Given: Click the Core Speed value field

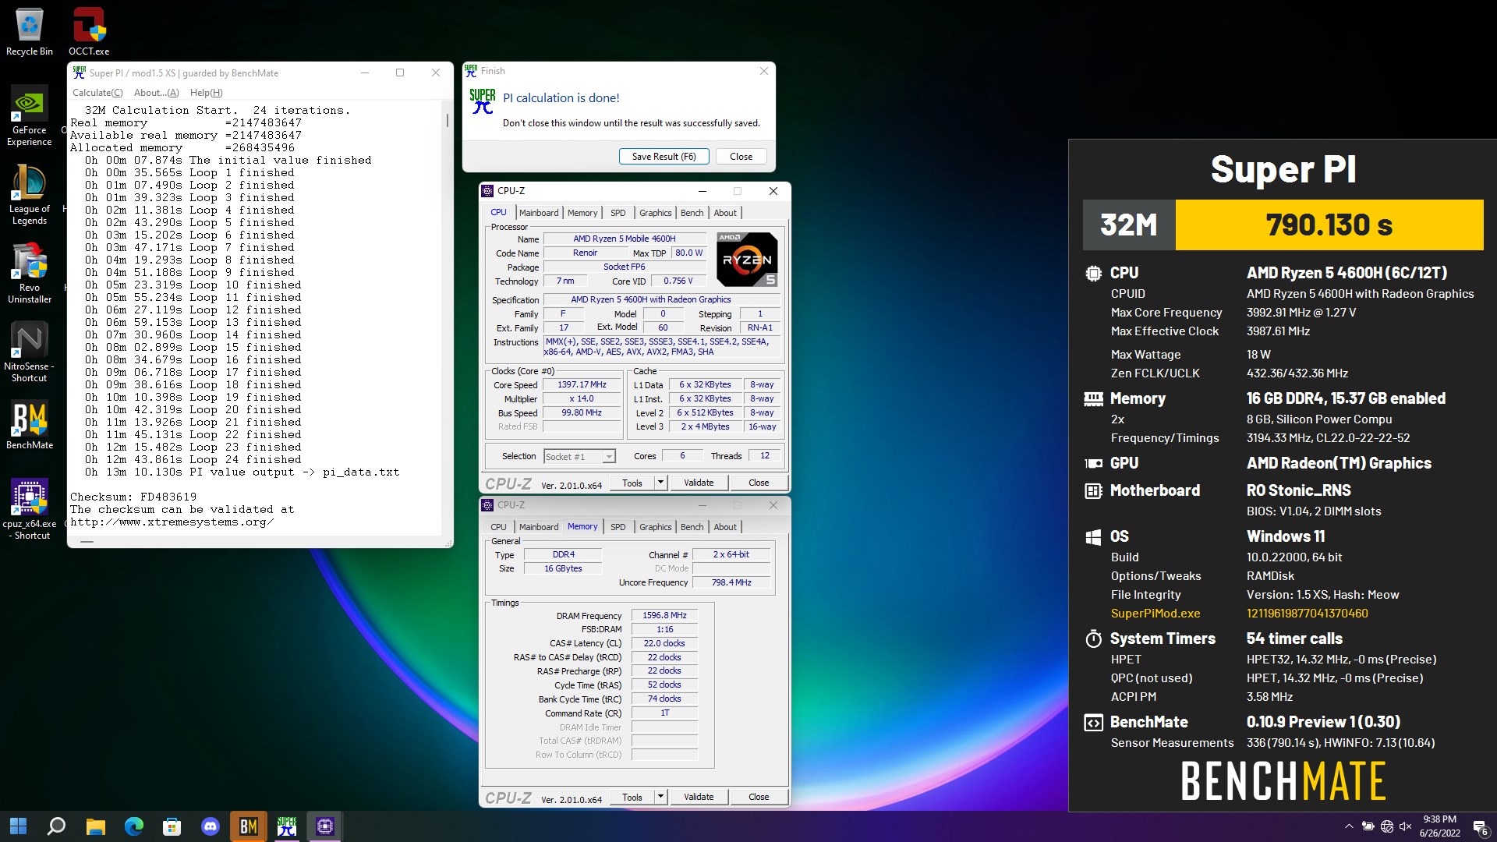Looking at the screenshot, I should click(x=582, y=384).
